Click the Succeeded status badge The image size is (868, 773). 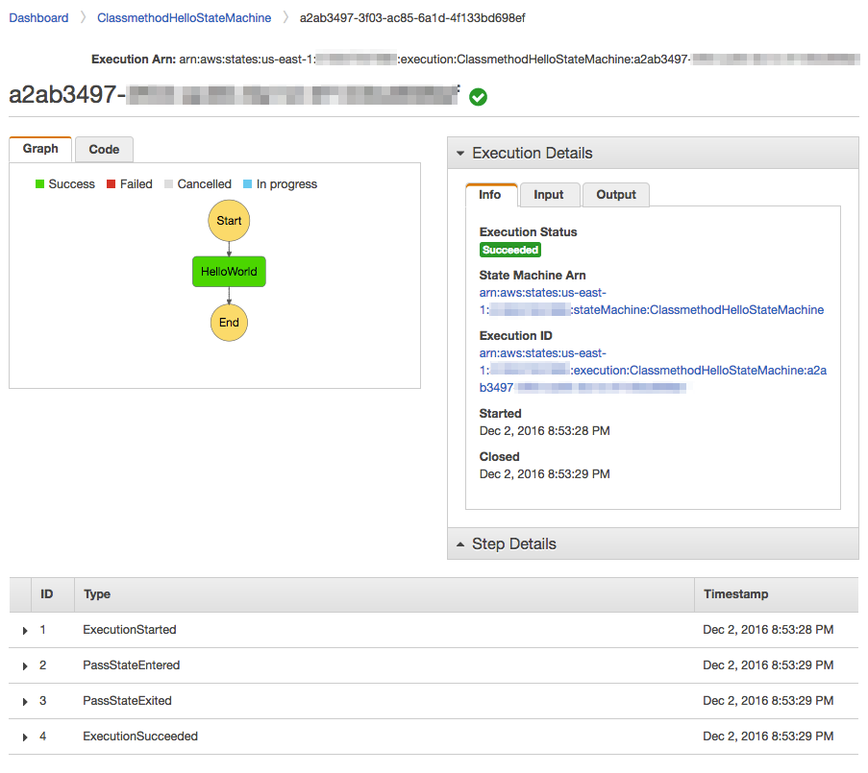tap(509, 250)
